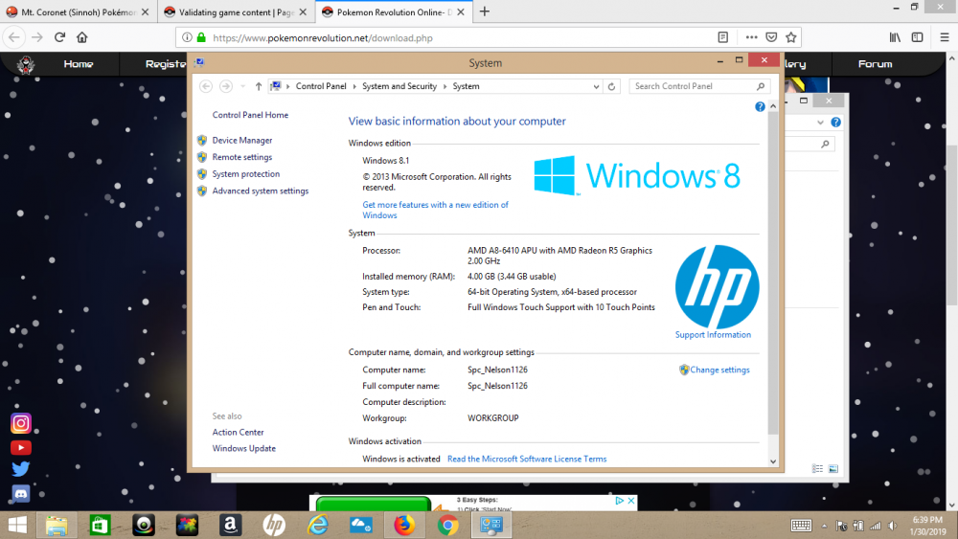Refresh the Control Panel address bar
This screenshot has height=539, width=958.
point(612,86)
